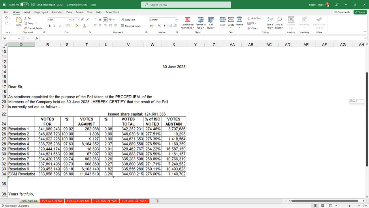Open the Name Box dropdown arrow
Image resolution: width=369 pixels, height=208 pixels.
(19, 38)
